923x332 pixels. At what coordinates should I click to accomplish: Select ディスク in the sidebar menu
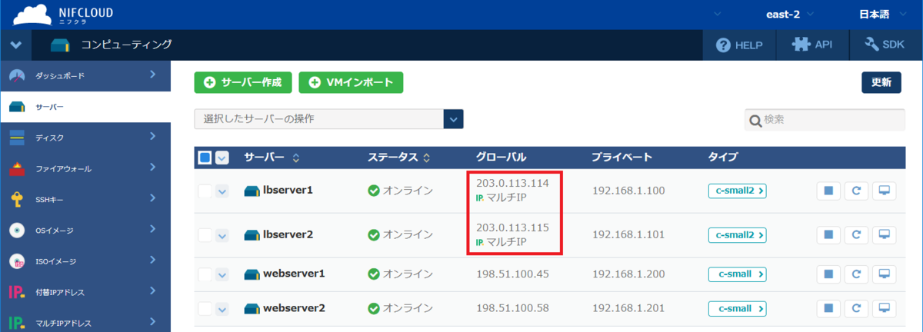[x=85, y=138]
